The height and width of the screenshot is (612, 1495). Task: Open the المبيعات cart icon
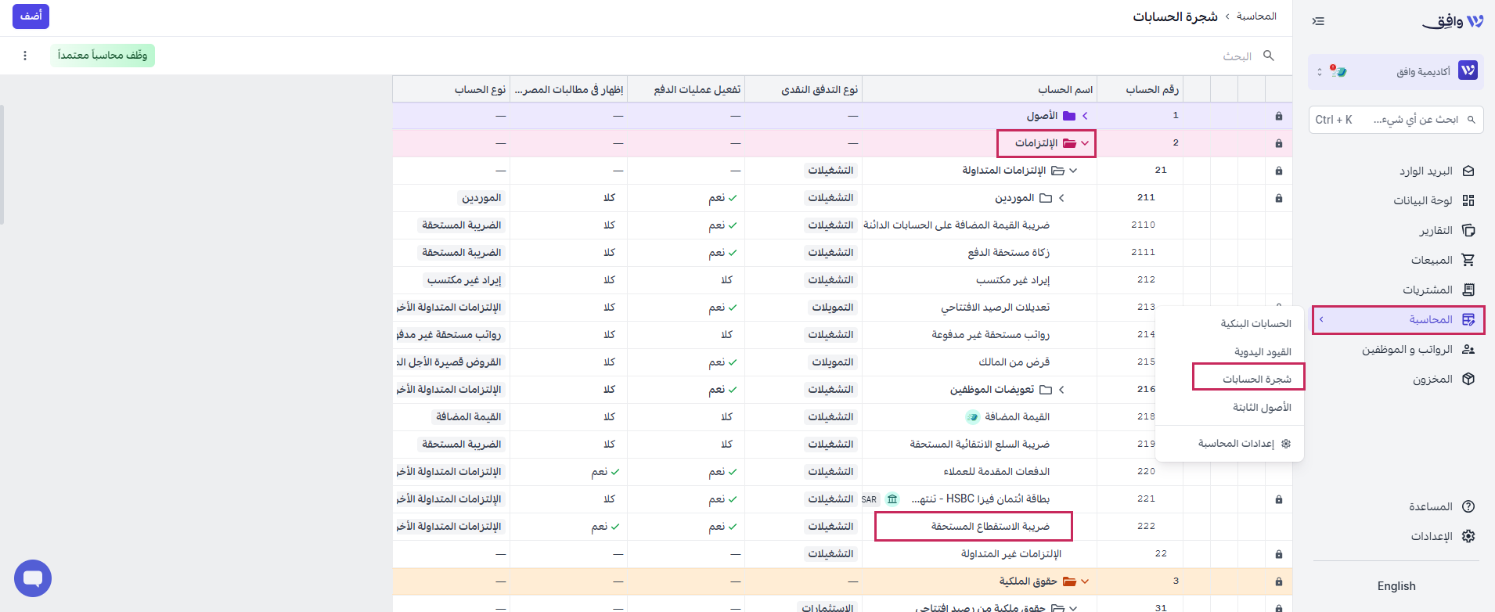click(x=1468, y=260)
